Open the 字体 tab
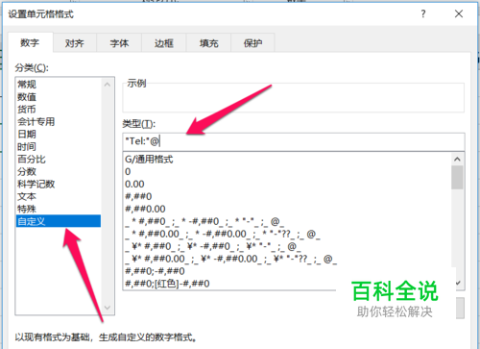The width and height of the screenshot is (480, 349). coord(119,43)
